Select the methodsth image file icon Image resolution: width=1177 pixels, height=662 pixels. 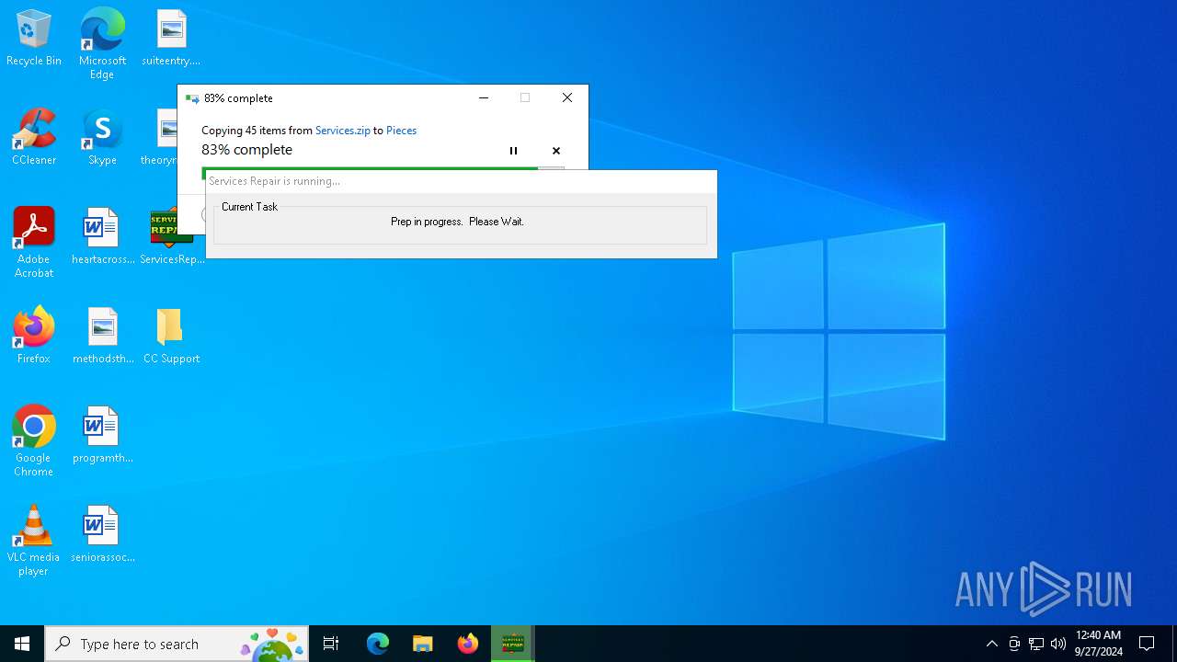click(102, 337)
